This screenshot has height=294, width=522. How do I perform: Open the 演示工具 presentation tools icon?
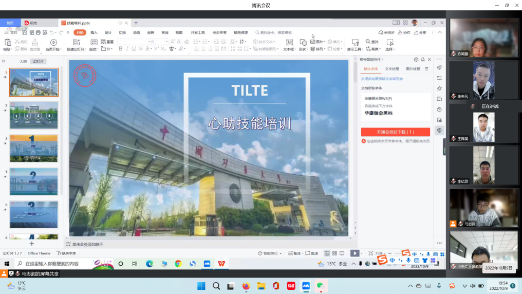pyautogui.click(x=355, y=42)
